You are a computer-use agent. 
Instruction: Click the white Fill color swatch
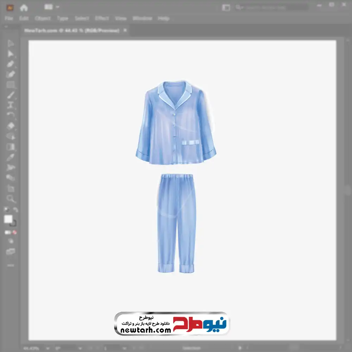coord(8,219)
